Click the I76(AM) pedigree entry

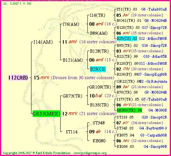click(x=71, y=24)
